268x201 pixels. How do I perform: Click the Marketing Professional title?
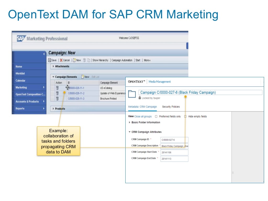pos(47,39)
